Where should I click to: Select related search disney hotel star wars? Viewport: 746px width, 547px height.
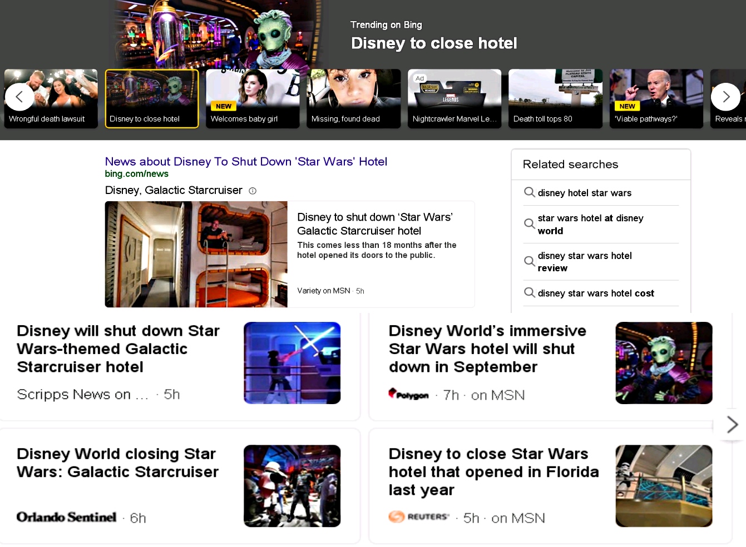tap(585, 193)
